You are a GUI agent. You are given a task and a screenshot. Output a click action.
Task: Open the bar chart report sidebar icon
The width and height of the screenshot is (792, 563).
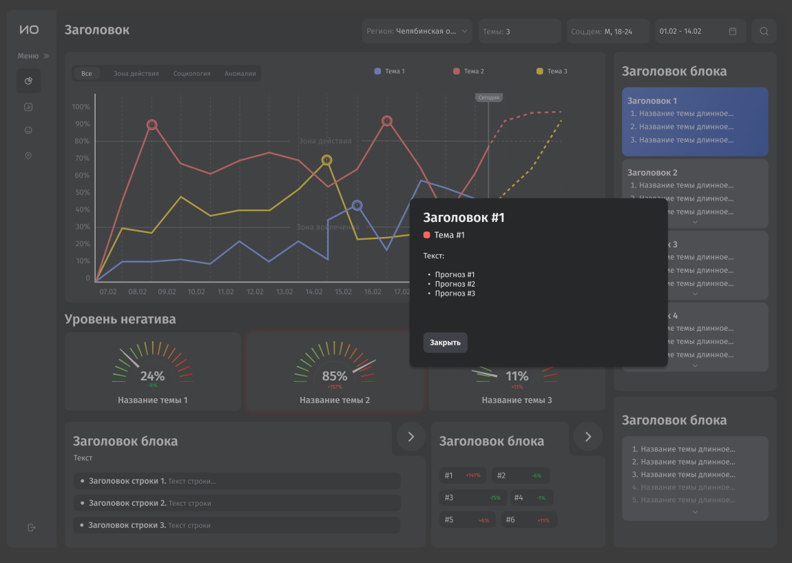click(28, 107)
